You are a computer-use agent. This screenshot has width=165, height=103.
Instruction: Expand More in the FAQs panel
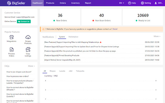coord(31,66)
